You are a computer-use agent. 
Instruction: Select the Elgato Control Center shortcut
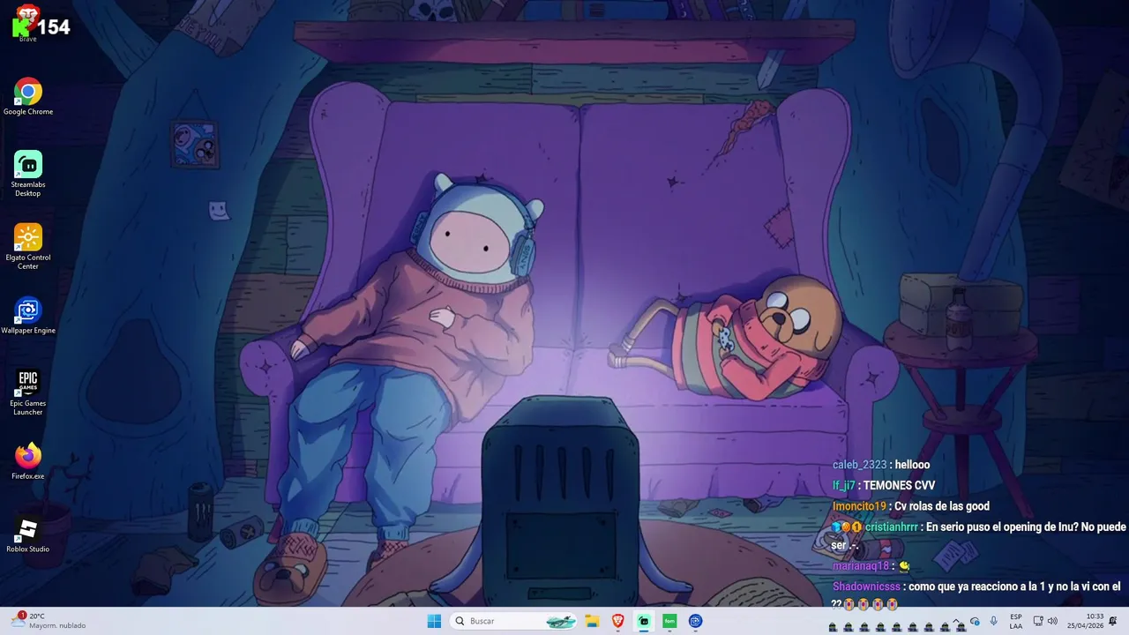click(x=27, y=247)
